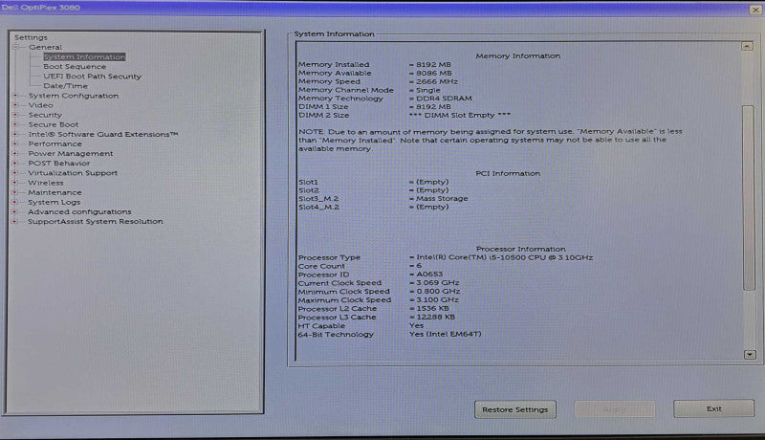765x440 pixels.
Task: Click the Processor Information heading
Action: 520,249
